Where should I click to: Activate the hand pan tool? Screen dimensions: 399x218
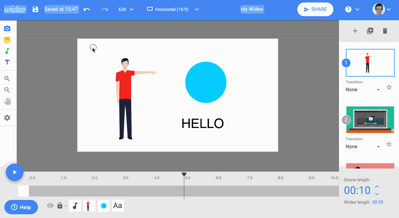click(7, 101)
